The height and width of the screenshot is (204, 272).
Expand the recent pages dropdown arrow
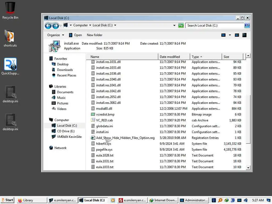61,26
